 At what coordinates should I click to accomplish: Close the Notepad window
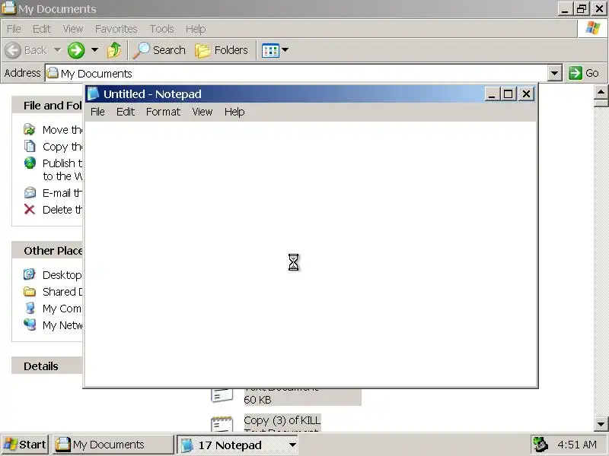(526, 94)
